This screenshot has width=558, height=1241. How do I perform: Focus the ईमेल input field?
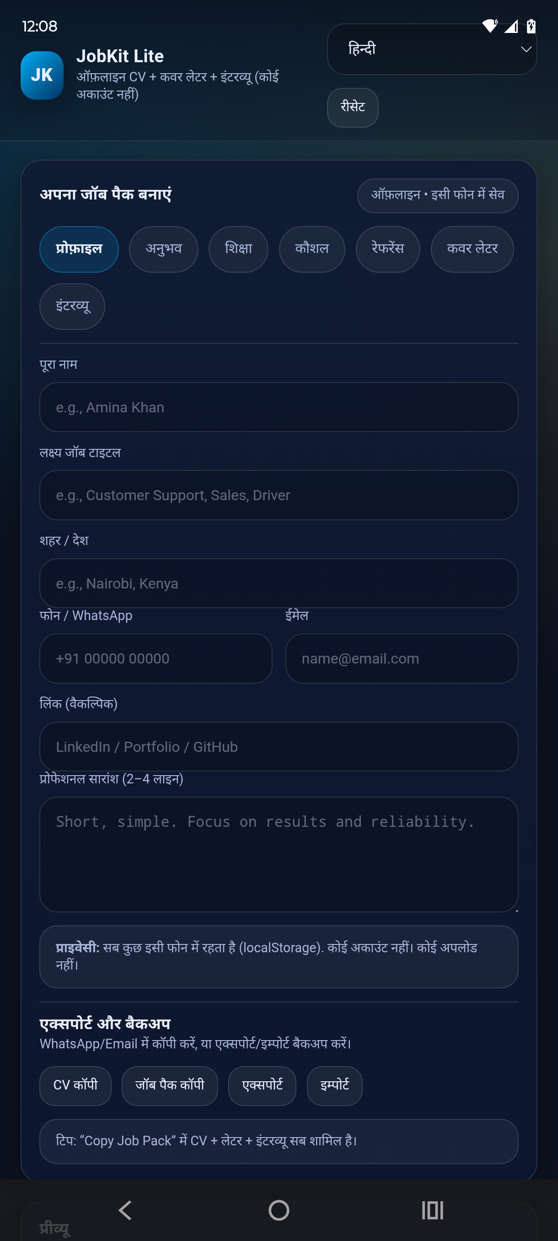[x=402, y=658]
